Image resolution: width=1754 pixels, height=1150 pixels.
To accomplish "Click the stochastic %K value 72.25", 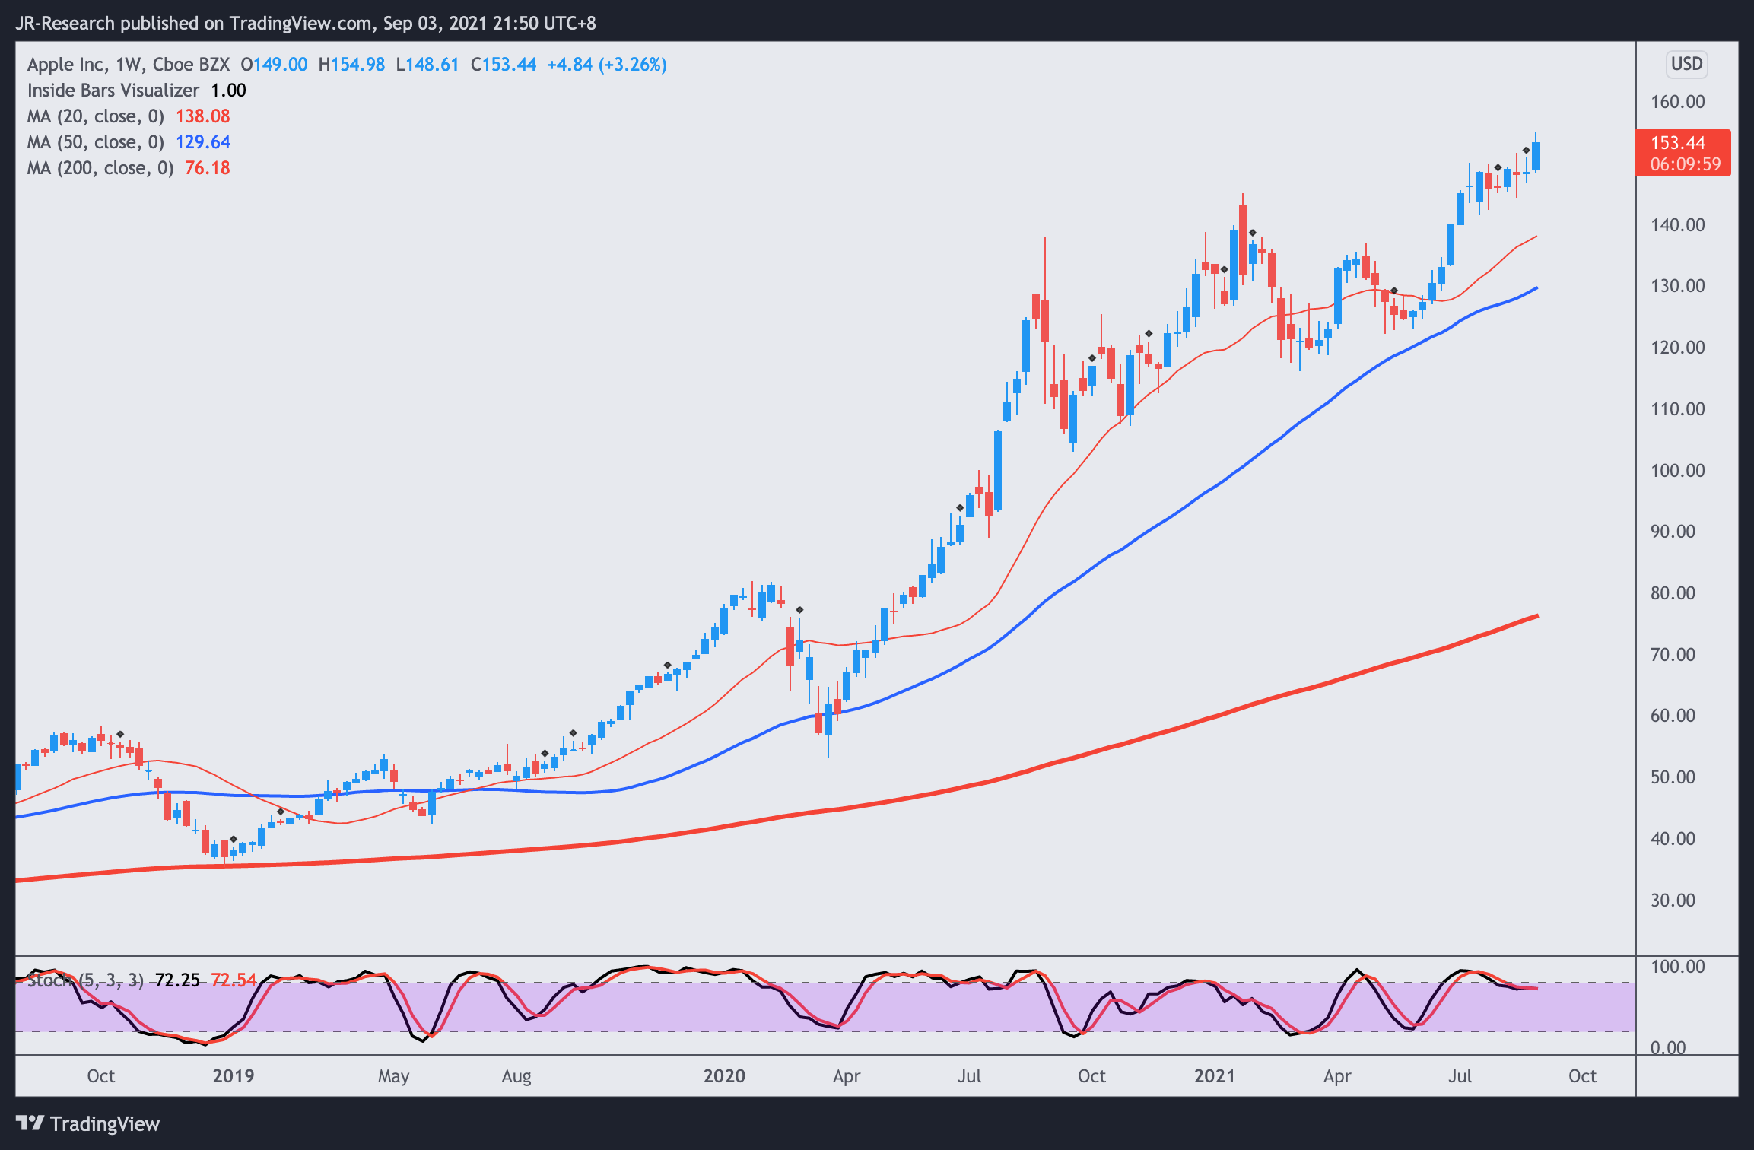I will click(177, 980).
